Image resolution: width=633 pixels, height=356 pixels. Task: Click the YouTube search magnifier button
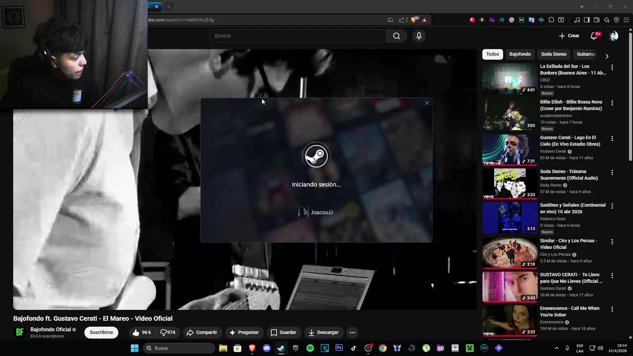tap(397, 36)
